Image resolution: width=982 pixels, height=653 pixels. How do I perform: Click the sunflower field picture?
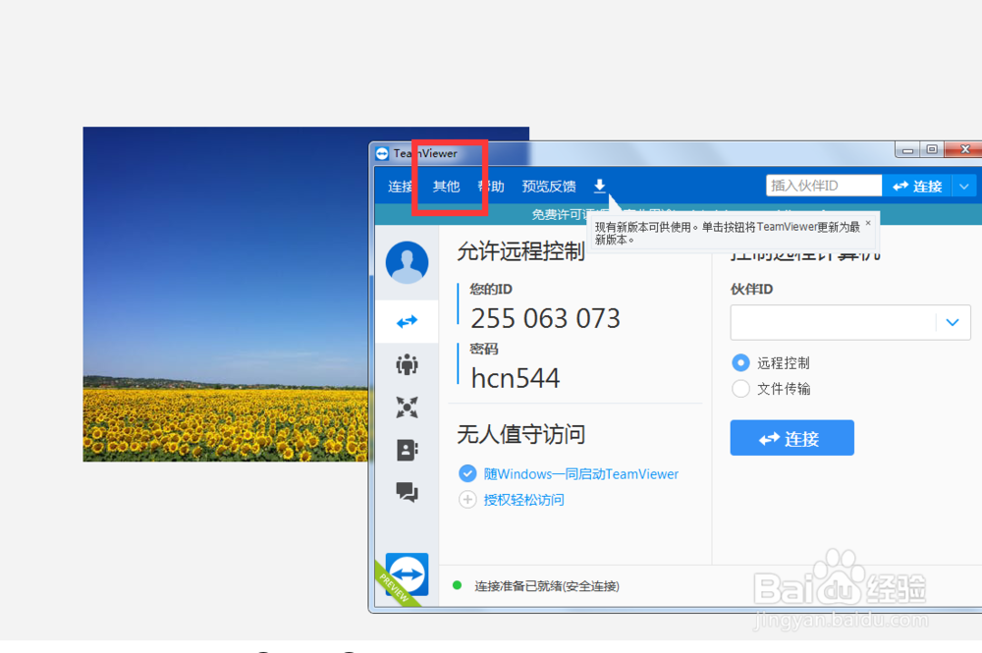point(226,295)
